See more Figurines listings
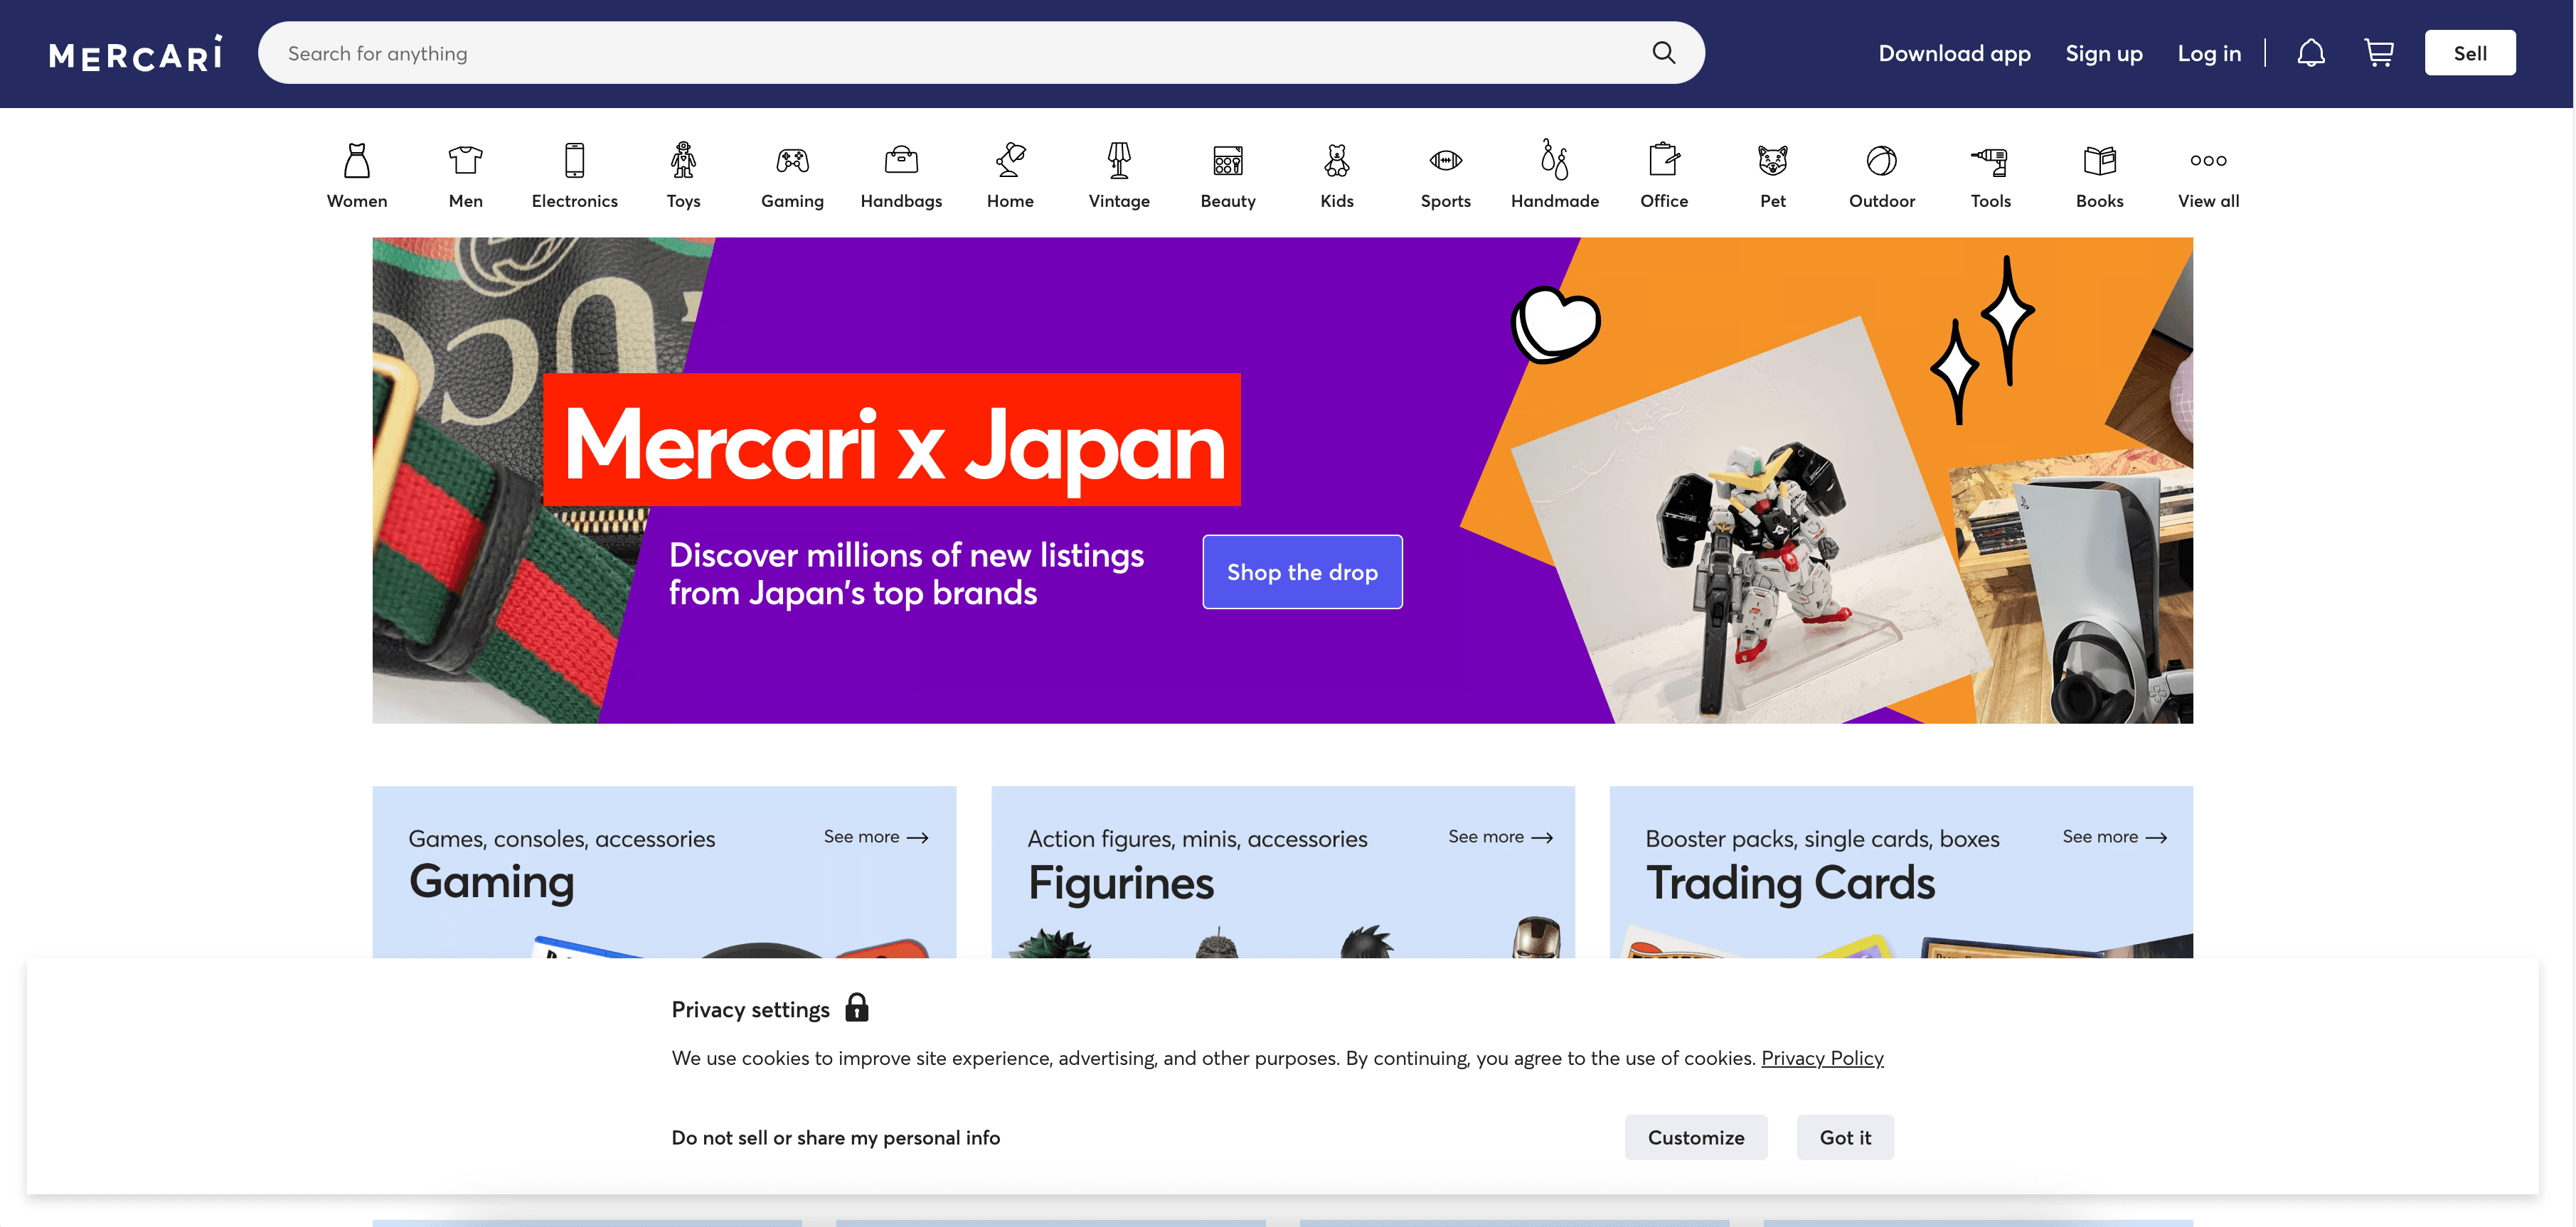Screen dimensions: 2576x1227 point(1499,837)
